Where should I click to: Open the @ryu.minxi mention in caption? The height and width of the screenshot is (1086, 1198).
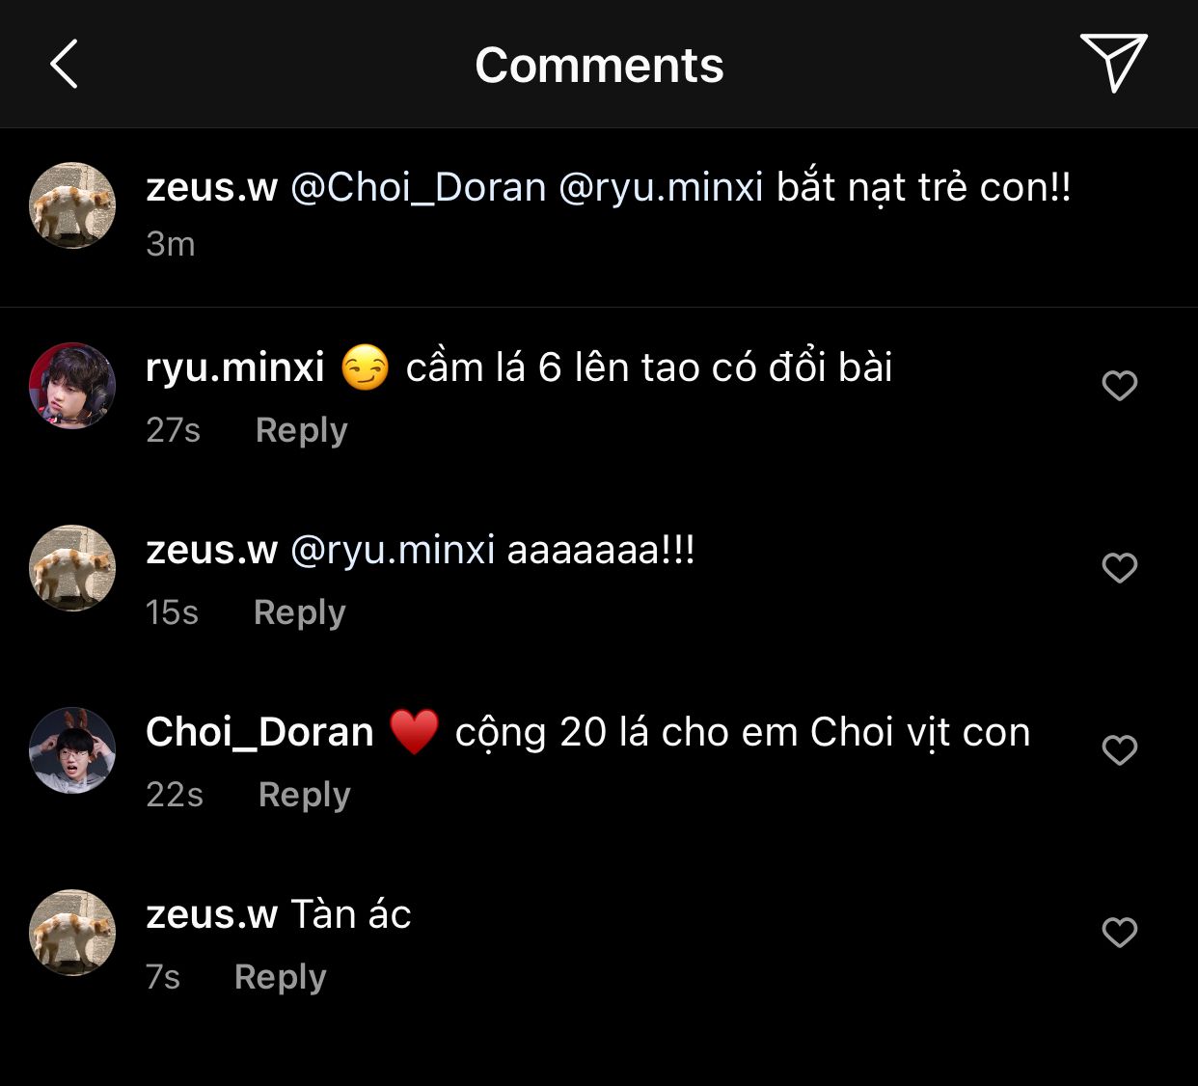(x=661, y=187)
